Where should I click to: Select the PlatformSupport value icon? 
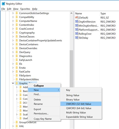pos(77,30)
